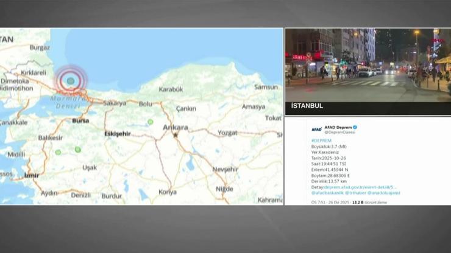
Task: Click the Karabük label on map
Action: coord(171,89)
